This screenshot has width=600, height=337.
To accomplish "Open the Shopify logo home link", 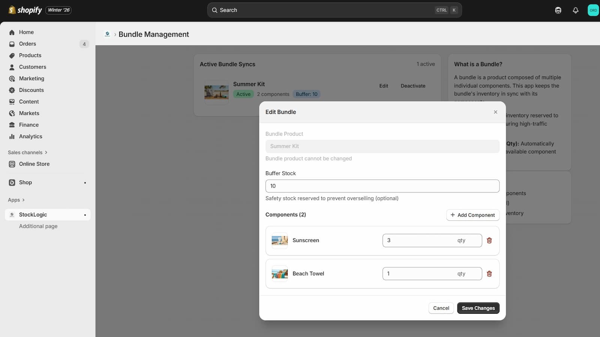I will tap(25, 10).
